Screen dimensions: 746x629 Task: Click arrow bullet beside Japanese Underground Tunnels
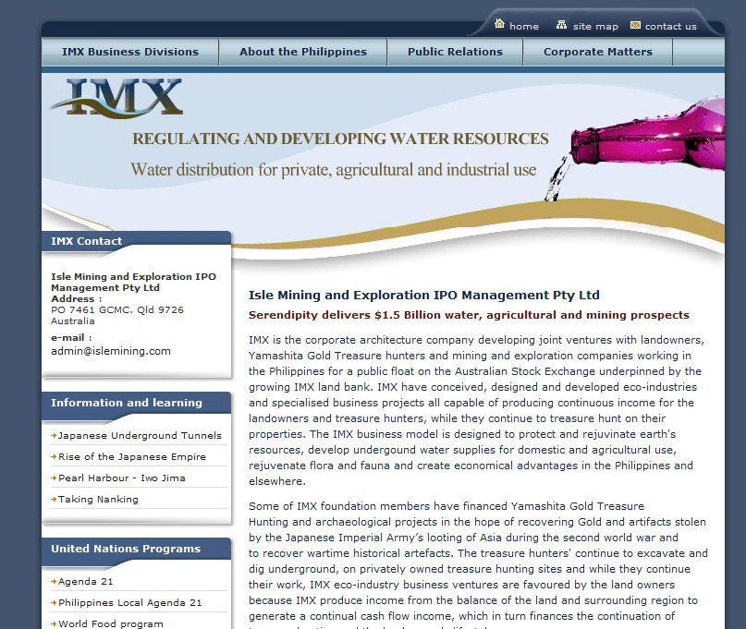point(54,436)
